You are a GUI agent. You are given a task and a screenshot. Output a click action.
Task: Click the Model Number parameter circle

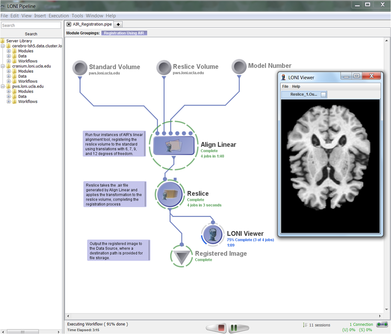(239, 67)
